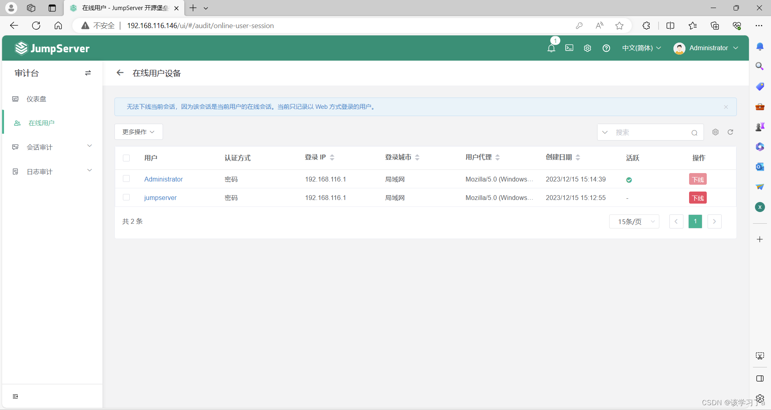
Task: Open saved password key icon in address bar
Action: coord(579,26)
